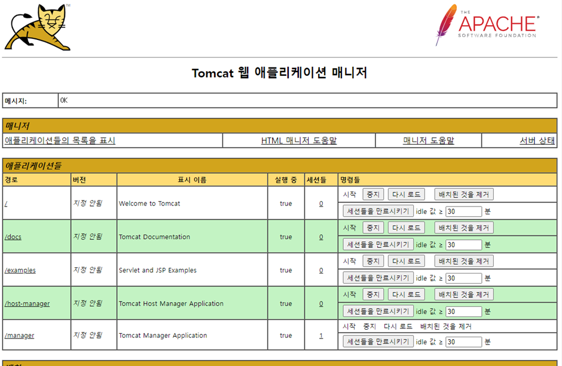Open the /manager application link
This screenshot has width=562, height=366.
coord(19,335)
